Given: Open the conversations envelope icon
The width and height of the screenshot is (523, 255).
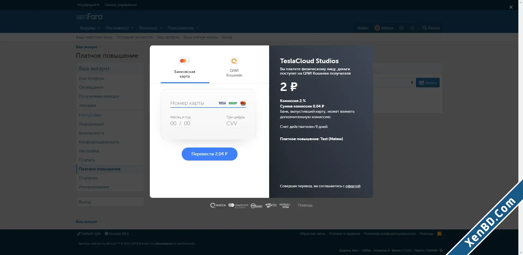Looking at the screenshot, I should point(402,28).
